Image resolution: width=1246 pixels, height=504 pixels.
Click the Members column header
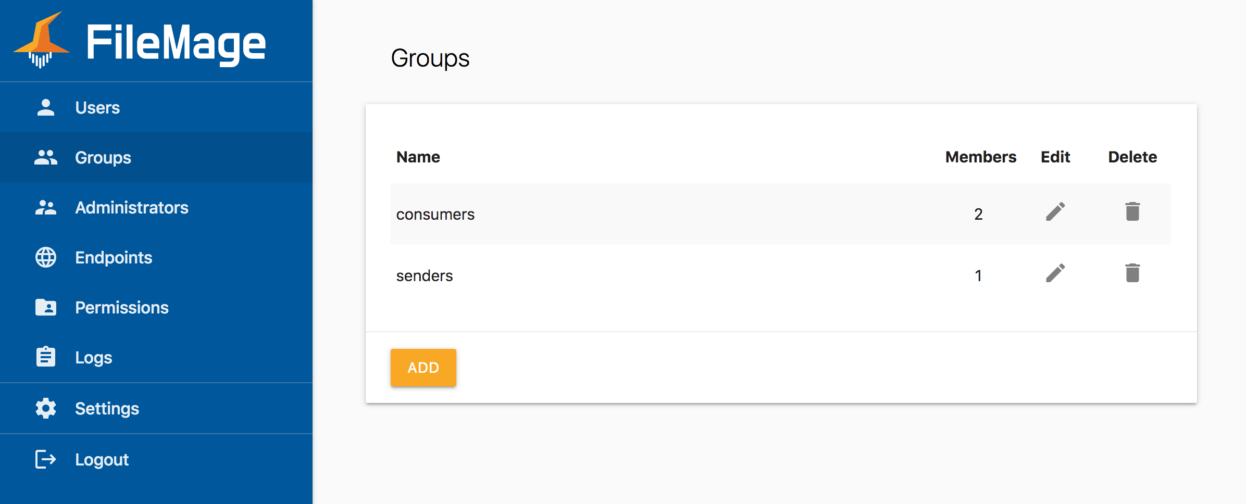tap(980, 157)
